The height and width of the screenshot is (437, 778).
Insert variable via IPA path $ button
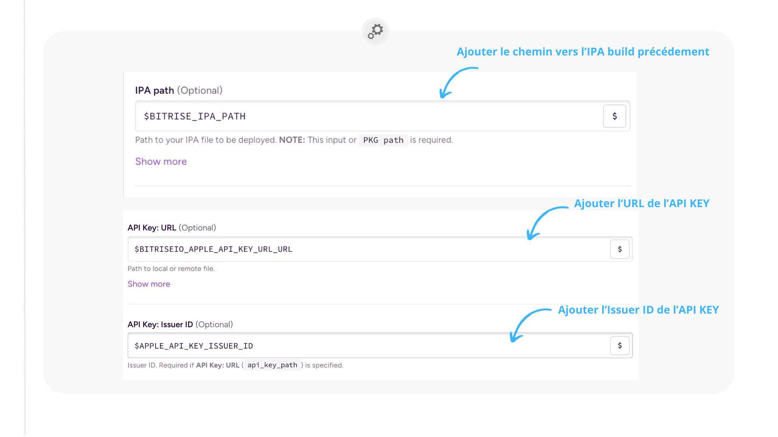[614, 116]
